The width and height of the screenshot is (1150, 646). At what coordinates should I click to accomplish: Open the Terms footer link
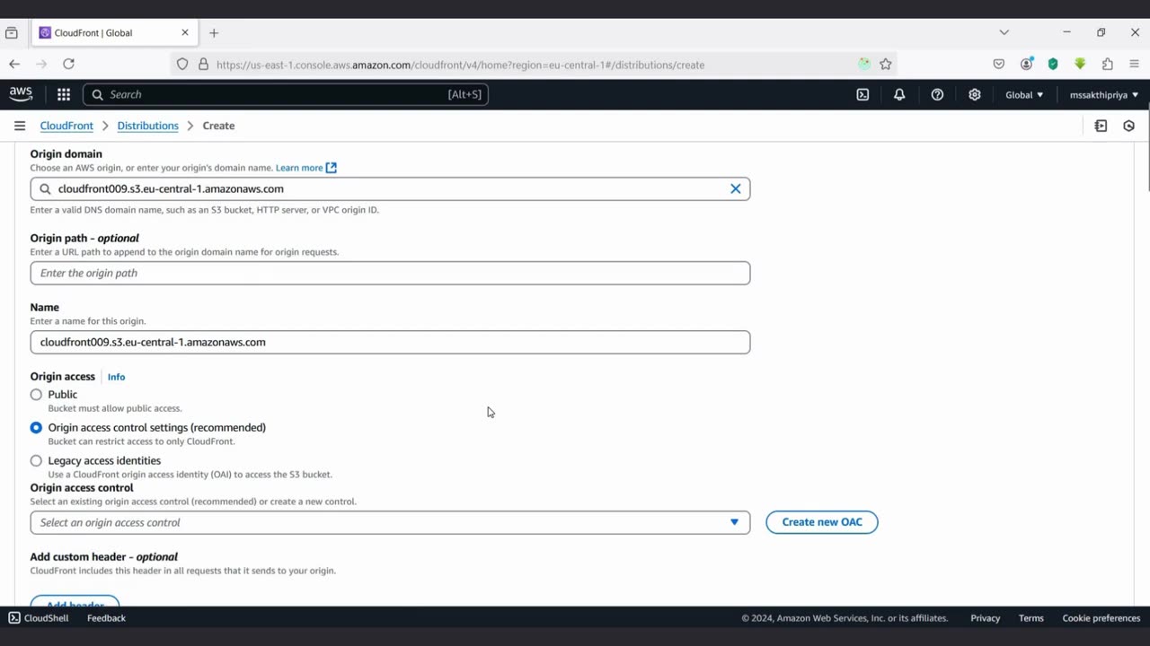[1031, 618]
